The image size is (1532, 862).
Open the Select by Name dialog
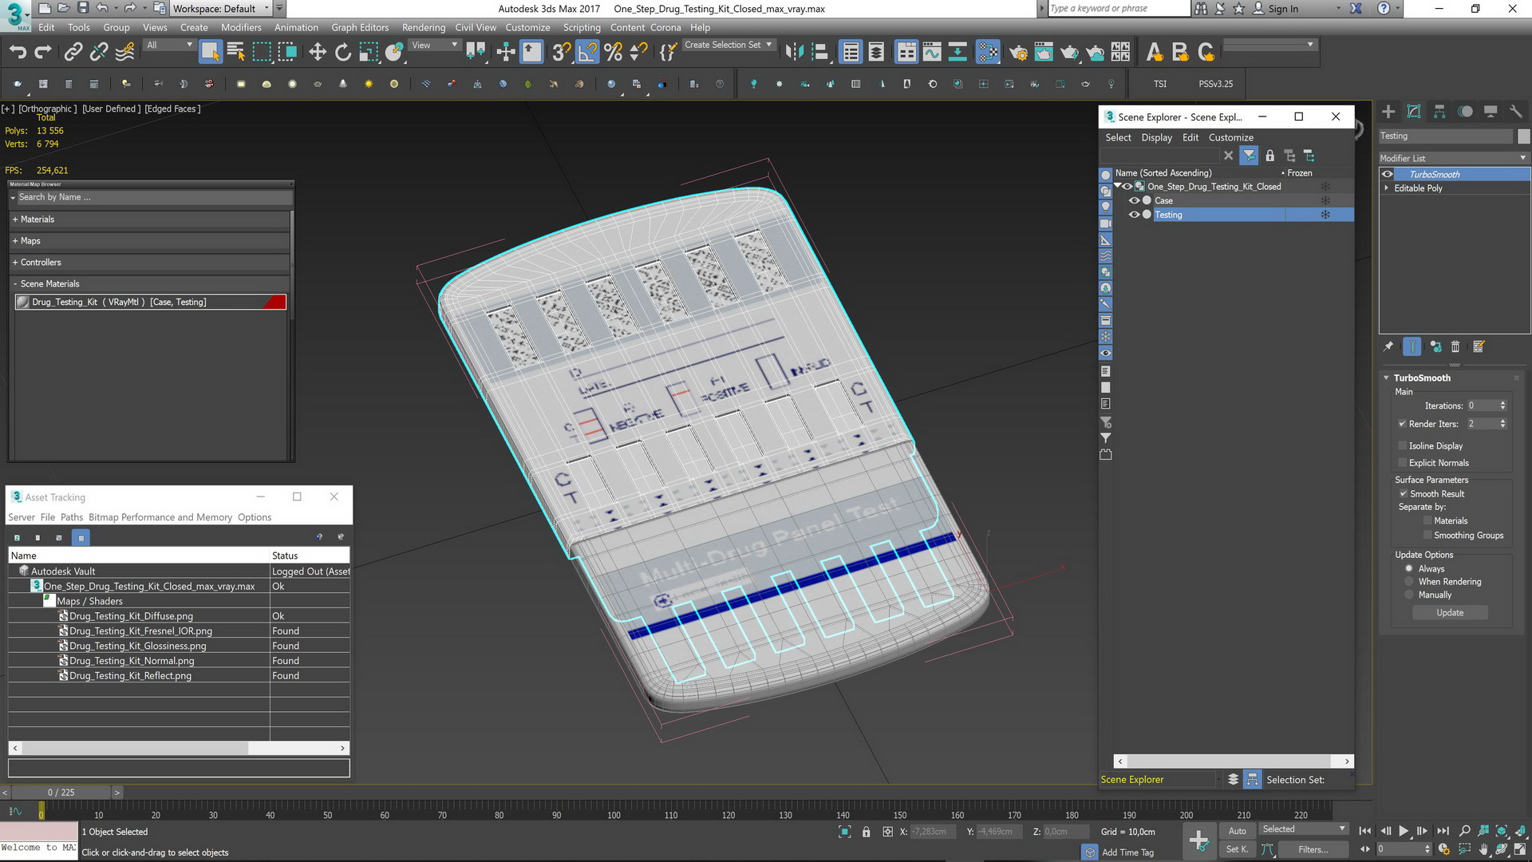[x=236, y=53]
